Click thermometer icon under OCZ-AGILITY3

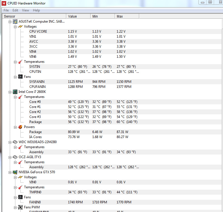tap(20, 162)
